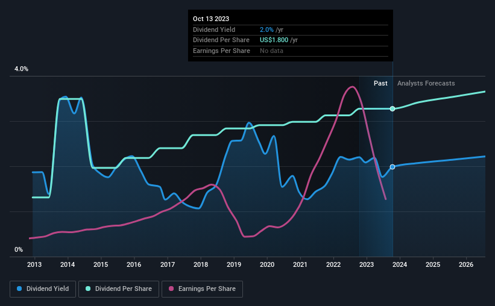Click the 4.0% y-axis label
Image resolution: width=495 pixels, height=306 pixels.
coord(21,69)
